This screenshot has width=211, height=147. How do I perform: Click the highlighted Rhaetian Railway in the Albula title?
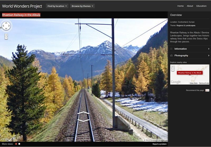pos(21,15)
